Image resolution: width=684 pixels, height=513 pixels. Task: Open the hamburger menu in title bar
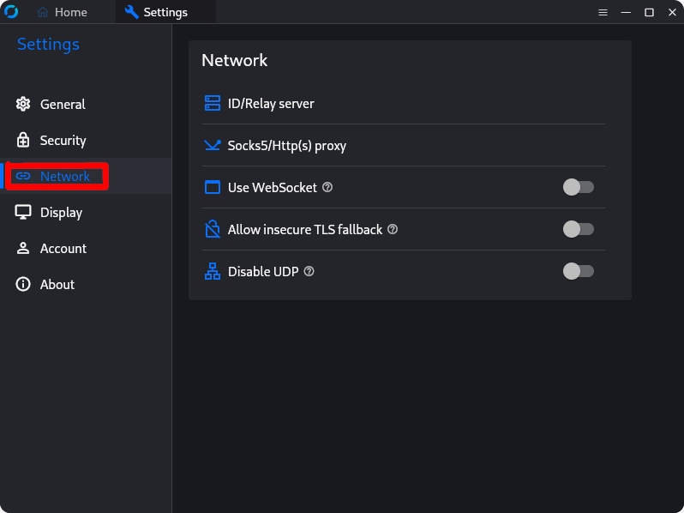(603, 12)
